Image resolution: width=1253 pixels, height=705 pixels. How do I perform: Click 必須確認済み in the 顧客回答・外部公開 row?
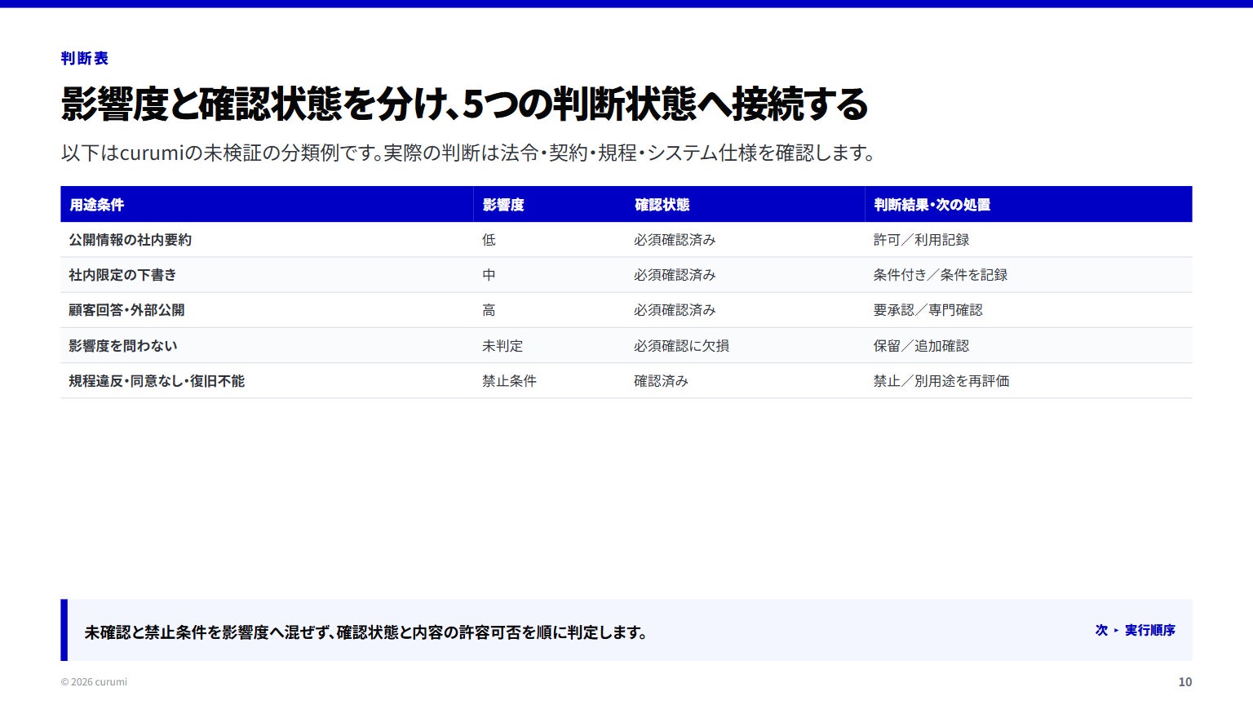coord(675,310)
